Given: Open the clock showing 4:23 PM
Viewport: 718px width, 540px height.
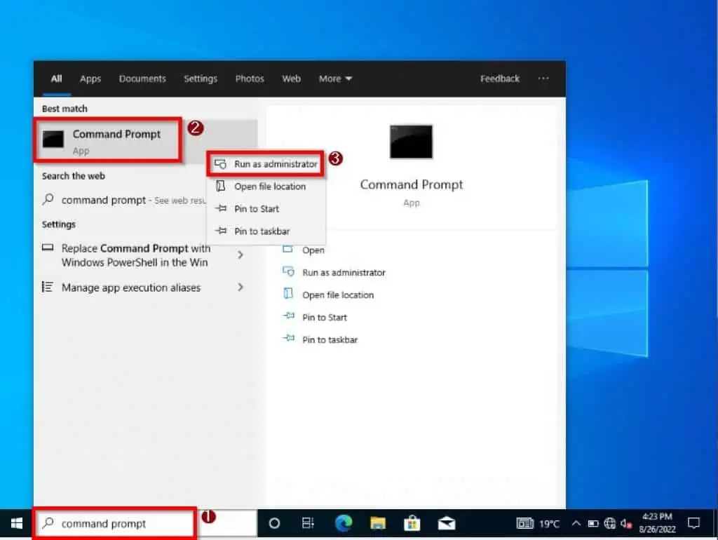Looking at the screenshot, I should (x=657, y=523).
